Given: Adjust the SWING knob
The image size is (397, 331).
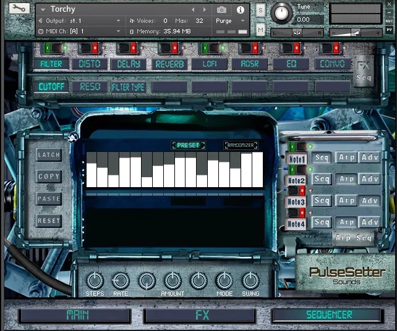Looking at the screenshot, I should click(250, 281).
